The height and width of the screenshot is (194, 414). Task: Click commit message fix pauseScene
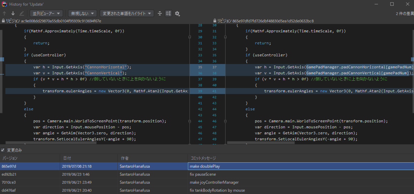point(203,174)
